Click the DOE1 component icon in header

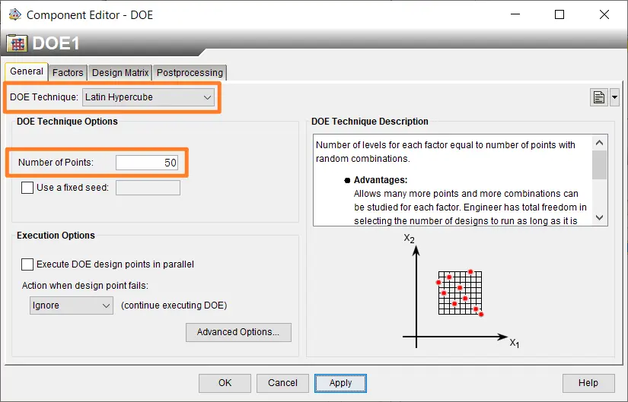click(x=17, y=43)
